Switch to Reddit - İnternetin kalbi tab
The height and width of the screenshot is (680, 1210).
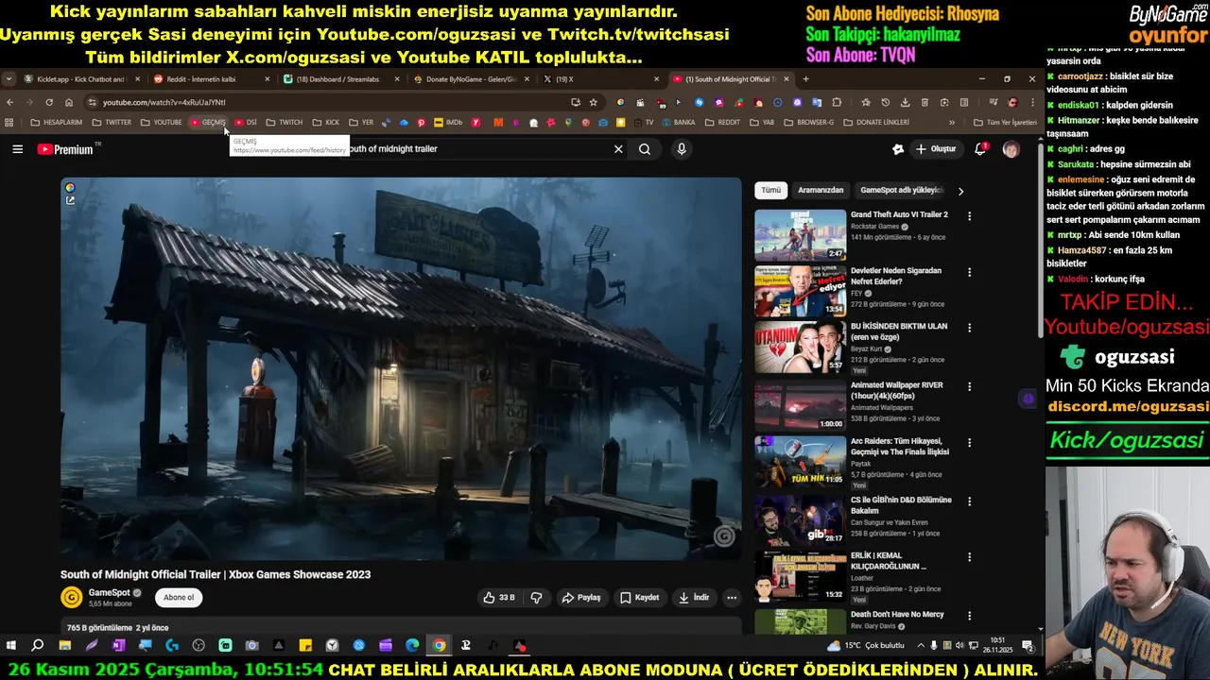click(210, 79)
